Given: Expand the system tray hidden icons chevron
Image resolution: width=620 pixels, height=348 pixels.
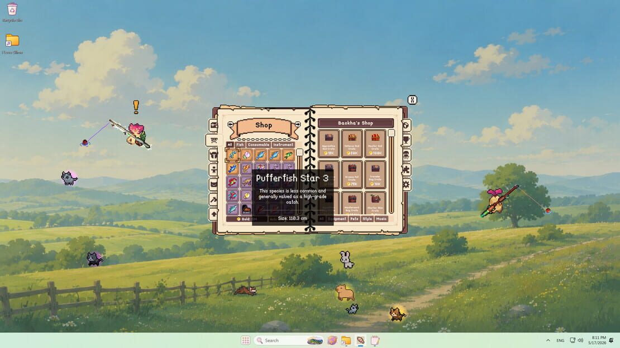Looking at the screenshot, I should [x=548, y=340].
